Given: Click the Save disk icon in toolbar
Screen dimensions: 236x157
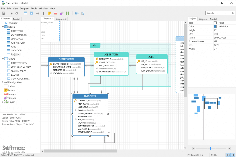Looking at the screenshot, I should pos(3,13).
